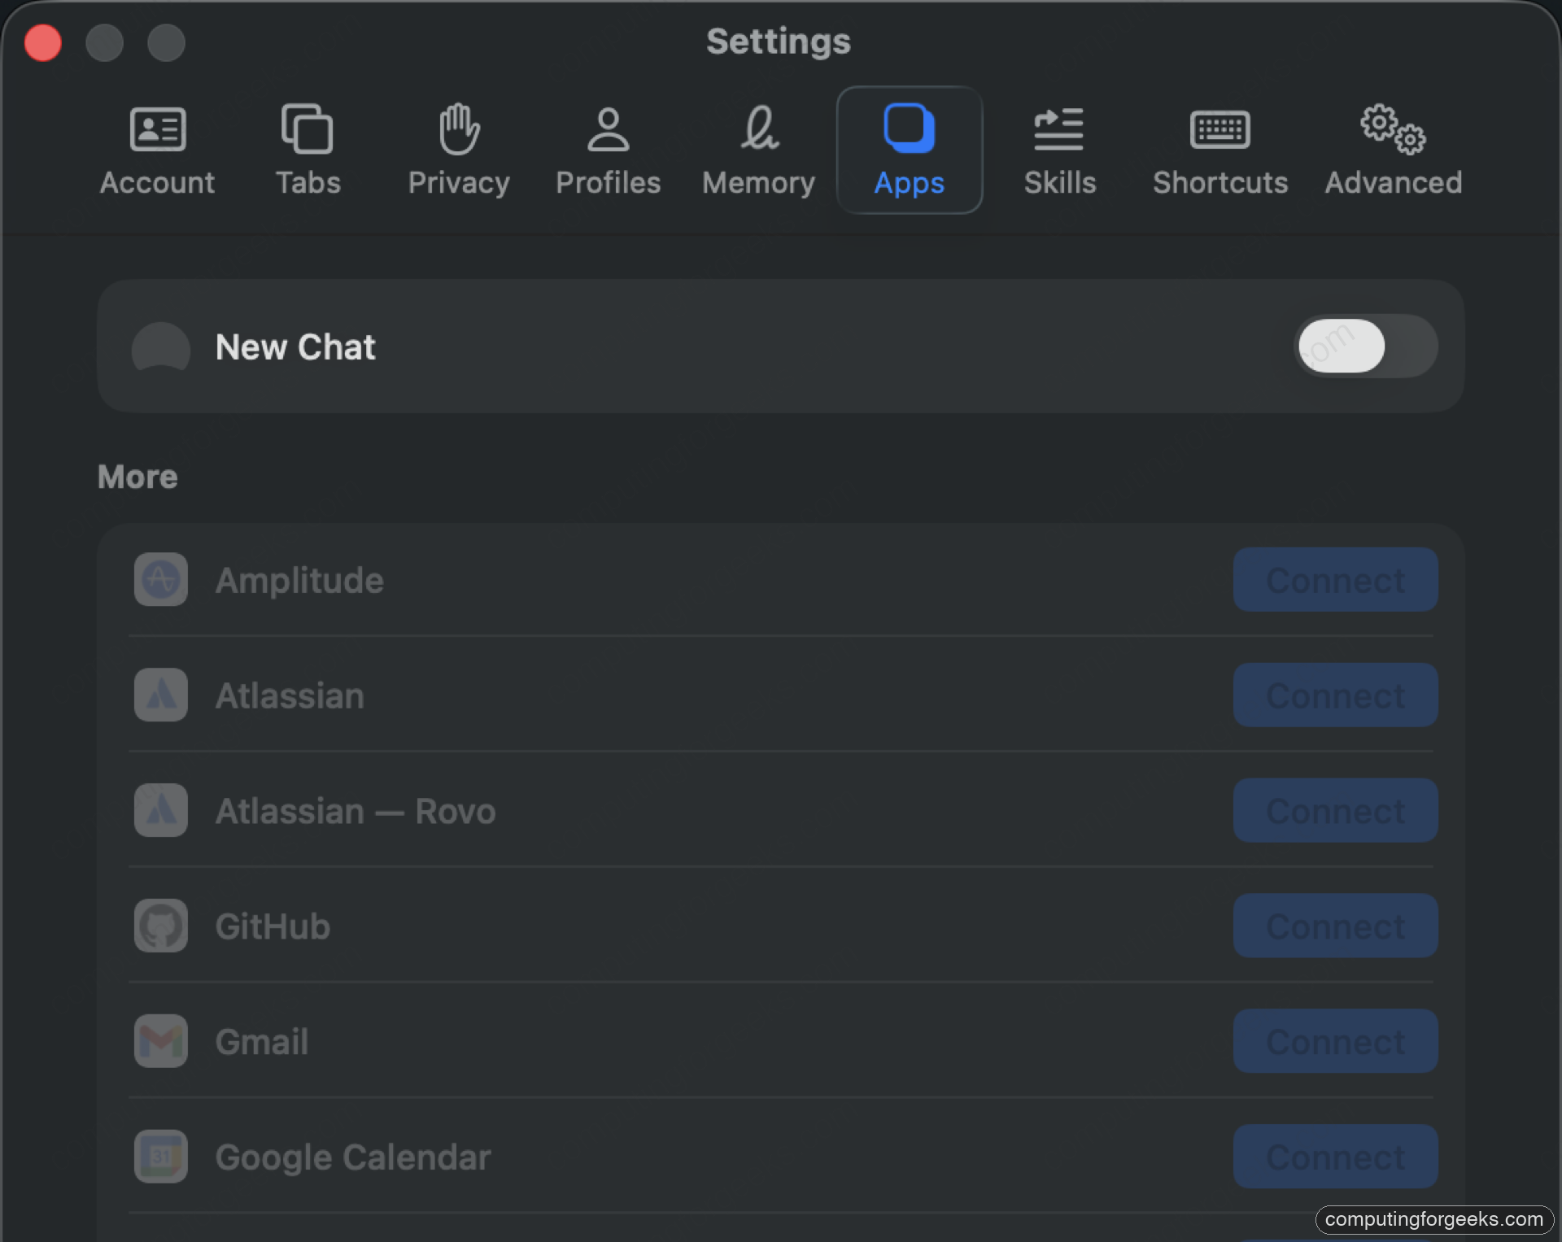This screenshot has width=1562, height=1242.
Task: Select the Apps settings tab
Action: (910, 150)
